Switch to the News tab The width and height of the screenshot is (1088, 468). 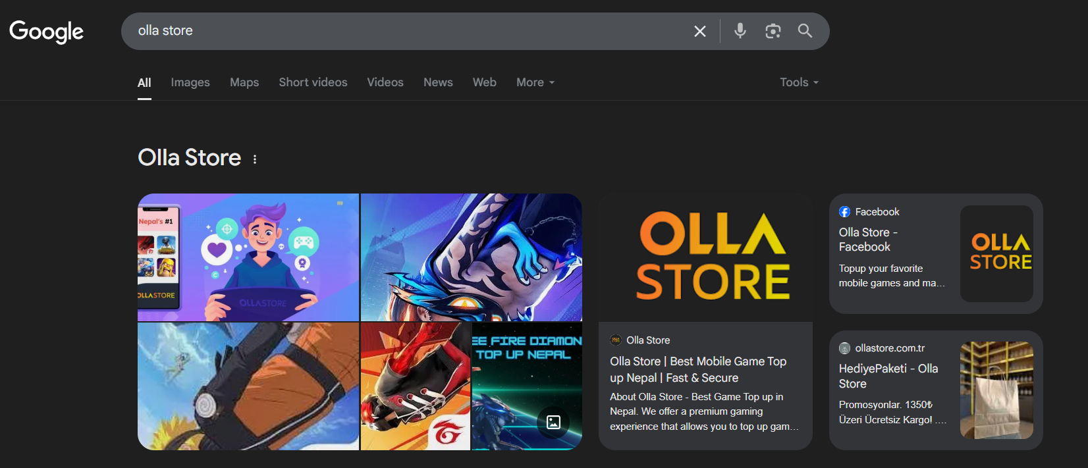pyautogui.click(x=438, y=82)
